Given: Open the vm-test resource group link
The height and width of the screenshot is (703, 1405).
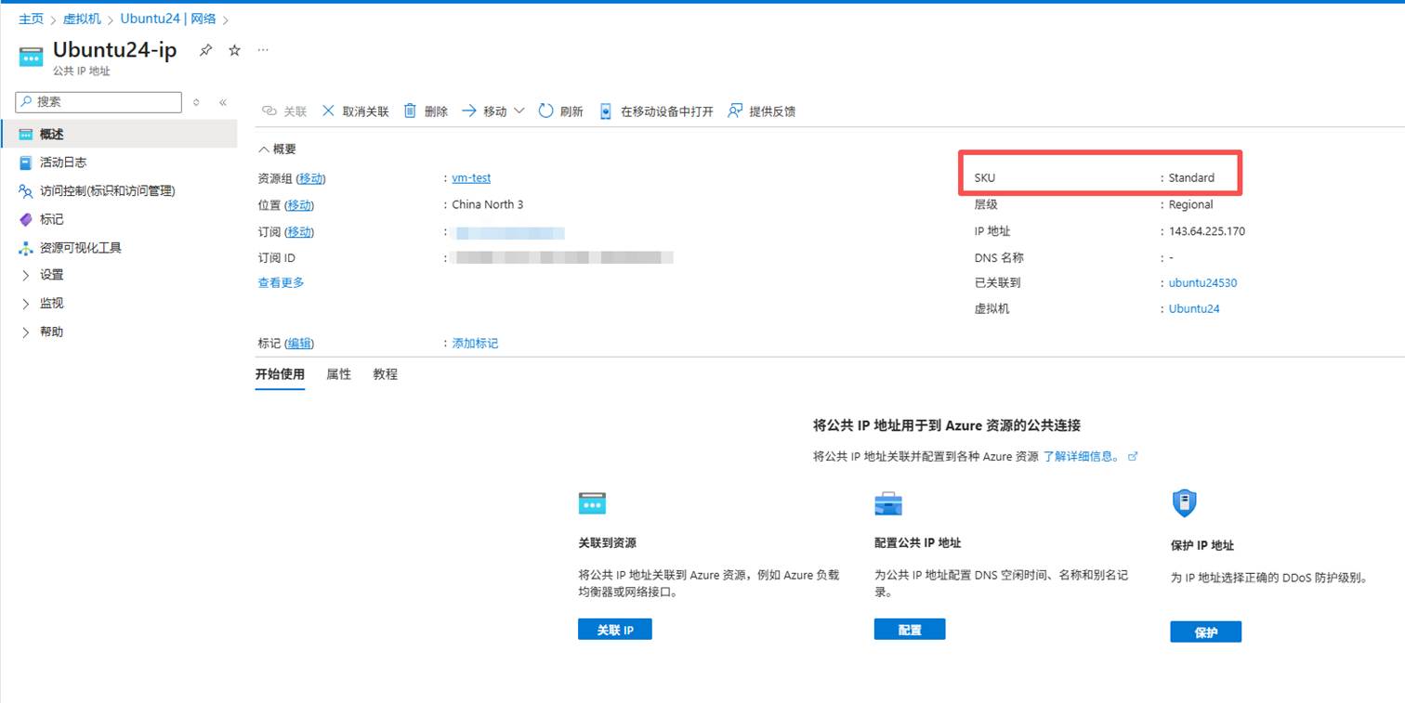Looking at the screenshot, I should point(471,178).
